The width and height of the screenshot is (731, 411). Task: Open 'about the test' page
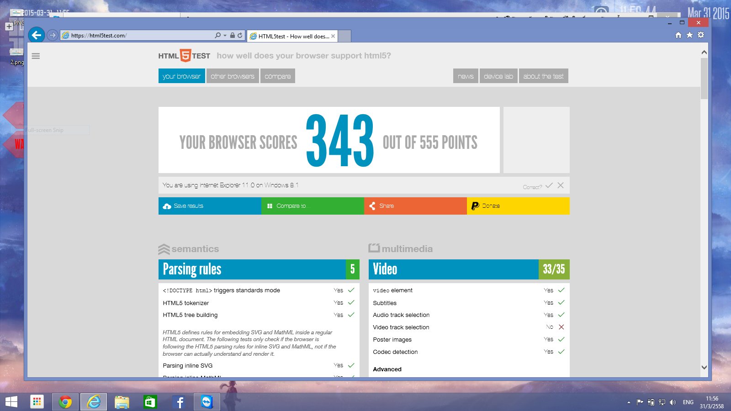pyautogui.click(x=544, y=76)
